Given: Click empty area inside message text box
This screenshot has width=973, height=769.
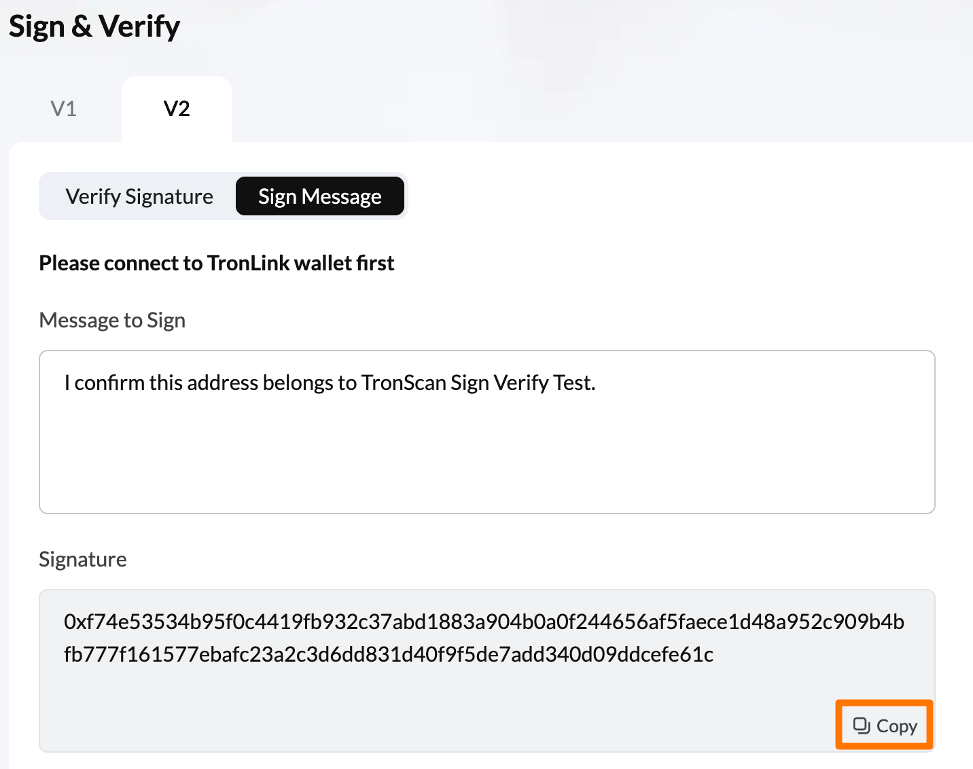Looking at the screenshot, I should [x=487, y=462].
